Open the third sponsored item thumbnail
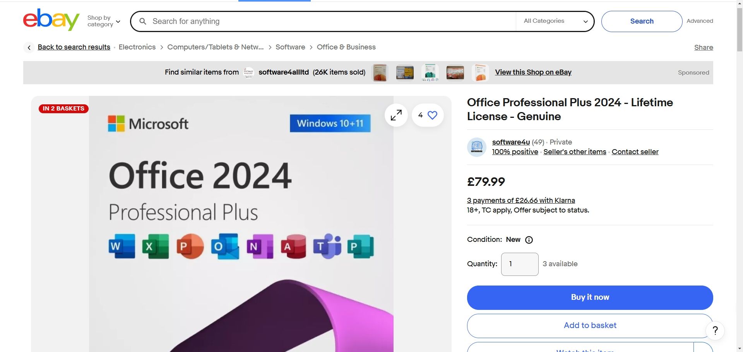 pyautogui.click(x=430, y=73)
